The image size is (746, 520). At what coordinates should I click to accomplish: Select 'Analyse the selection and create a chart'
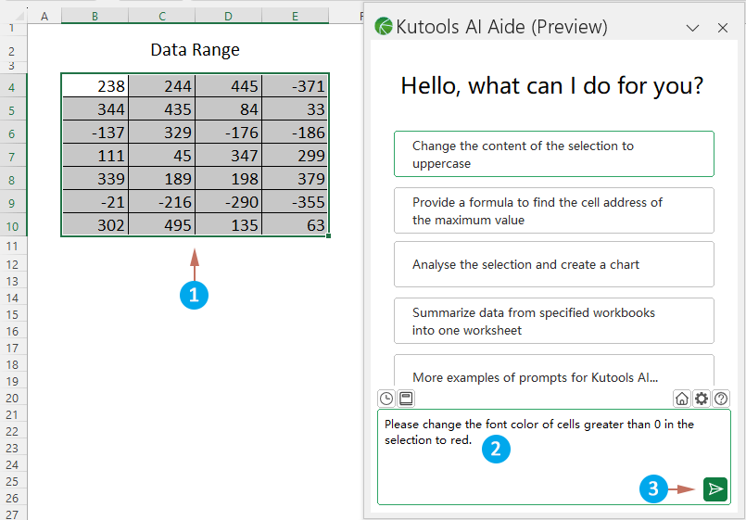[x=553, y=264]
